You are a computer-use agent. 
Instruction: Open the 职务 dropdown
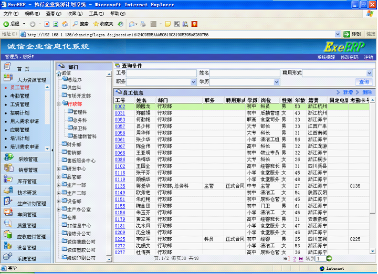pos(193,82)
